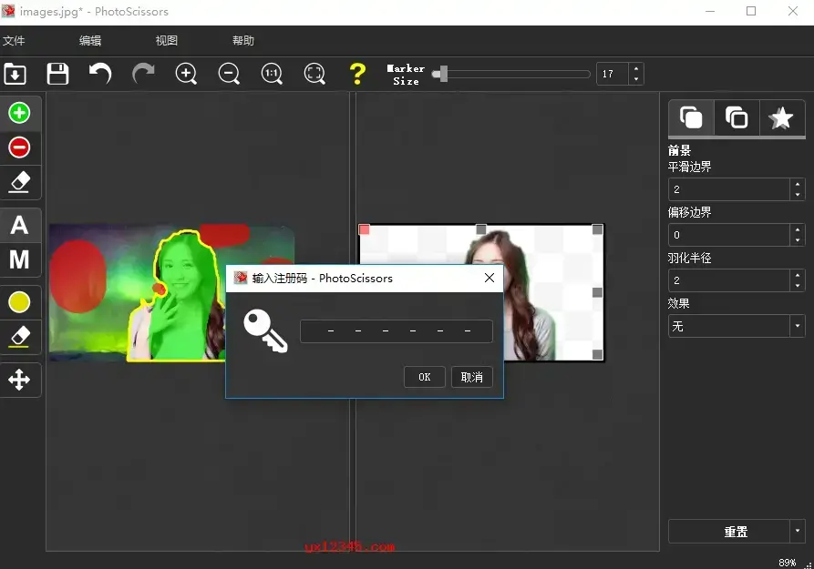Select the marker eraser tool
Viewport: 814px width, 569px height.
pos(19,182)
